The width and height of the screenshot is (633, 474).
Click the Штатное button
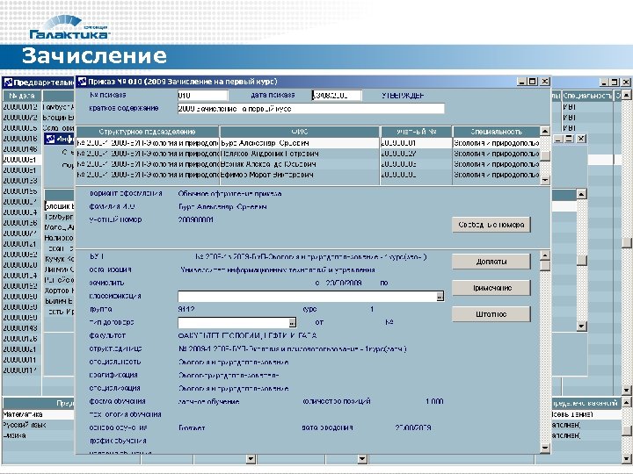(x=491, y=314)
